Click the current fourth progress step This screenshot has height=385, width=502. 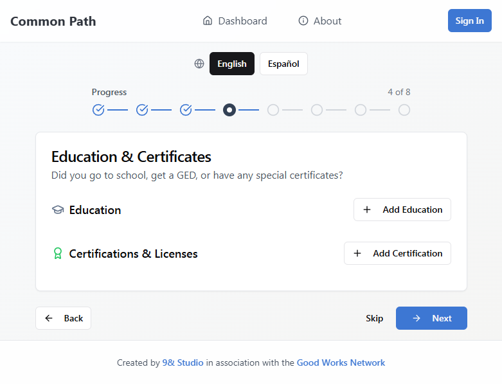(x=229, y=110)
